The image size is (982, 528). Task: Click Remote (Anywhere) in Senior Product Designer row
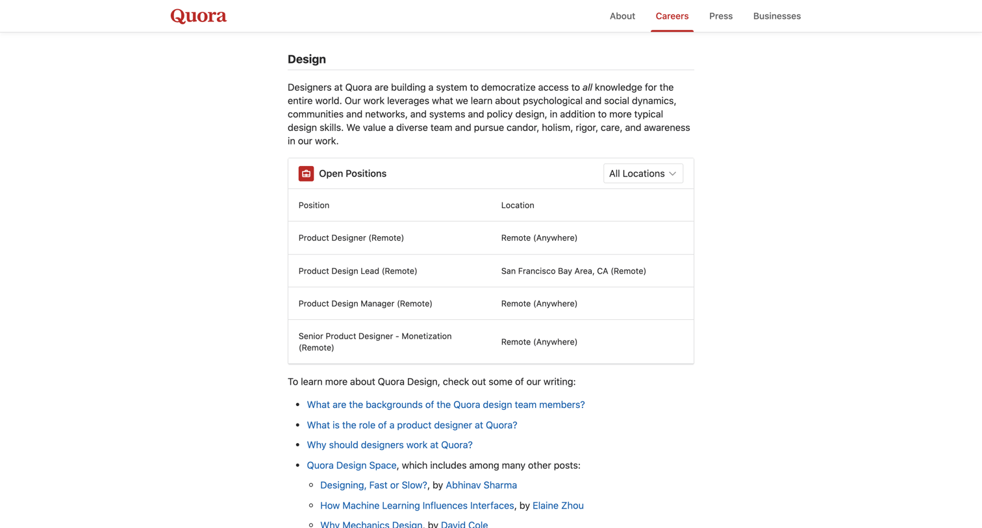(x=539, y=342)
